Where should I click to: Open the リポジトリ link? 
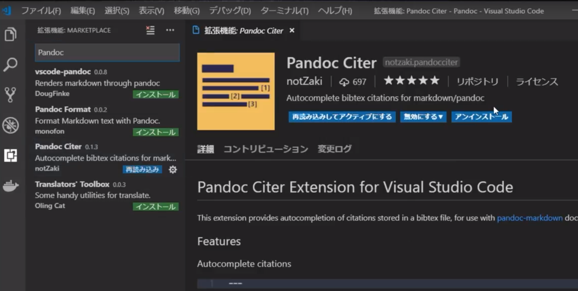(x=477, y=81)
